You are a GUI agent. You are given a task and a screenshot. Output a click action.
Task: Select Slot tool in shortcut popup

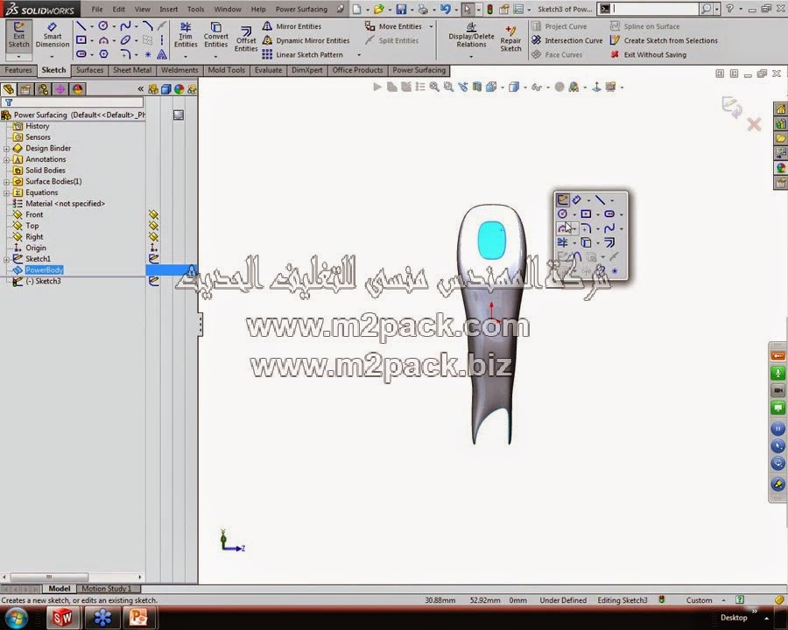609,214
